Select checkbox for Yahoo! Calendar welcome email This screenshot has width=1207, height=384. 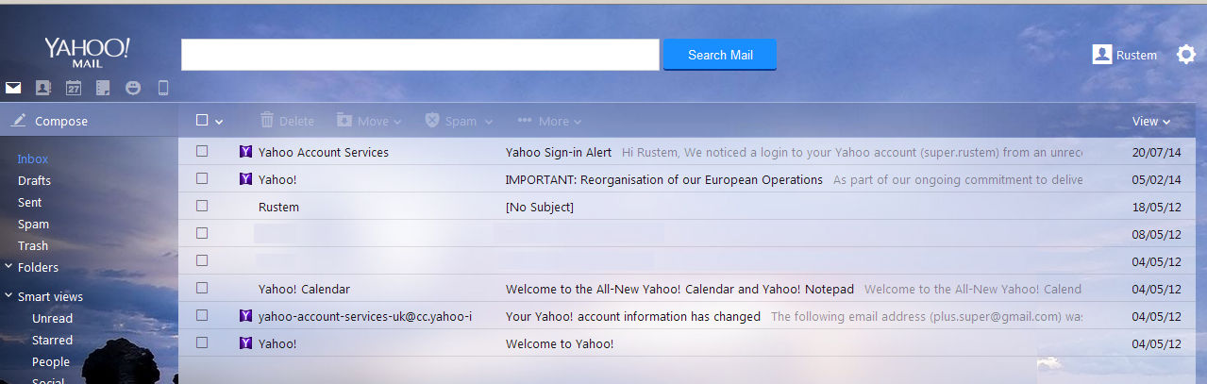(202, 288)
